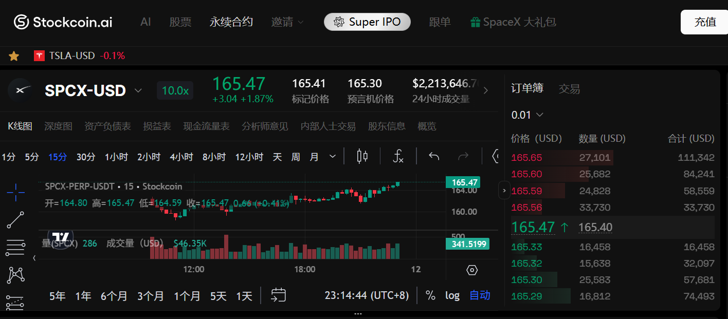Select the 1分 interval

tap(8, 157)
